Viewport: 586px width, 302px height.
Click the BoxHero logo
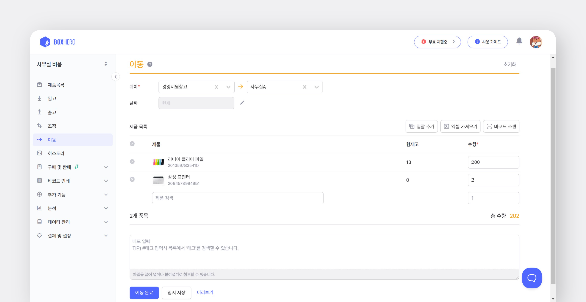coord(58,42)
